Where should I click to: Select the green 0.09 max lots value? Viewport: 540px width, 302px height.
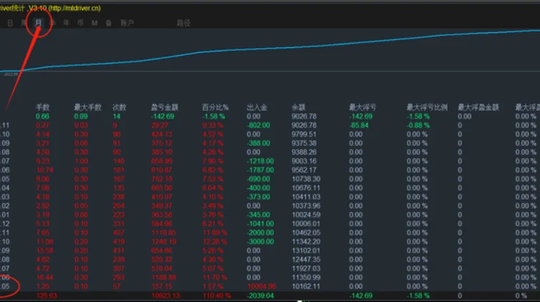pos(81,116)
